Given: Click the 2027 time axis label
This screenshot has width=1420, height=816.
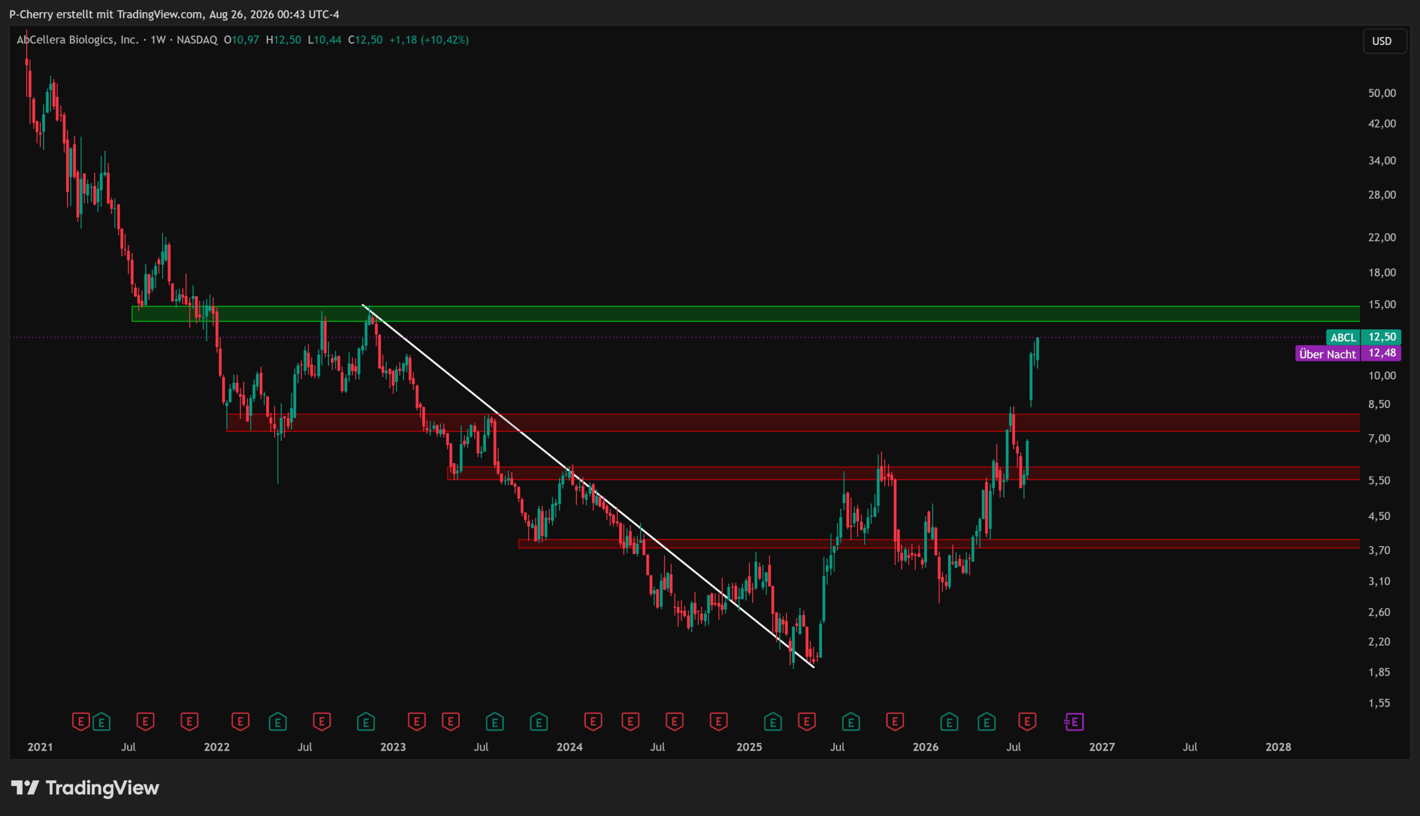Looking at the screenshot, I should 1102,747.
